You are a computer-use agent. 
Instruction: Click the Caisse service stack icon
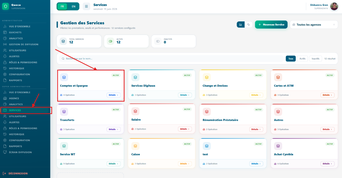pyautogui.click(x=135, y=146)
